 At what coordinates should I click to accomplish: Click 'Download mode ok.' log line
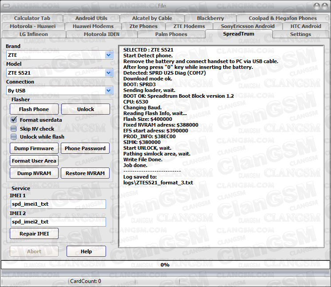tap(148, 79)
